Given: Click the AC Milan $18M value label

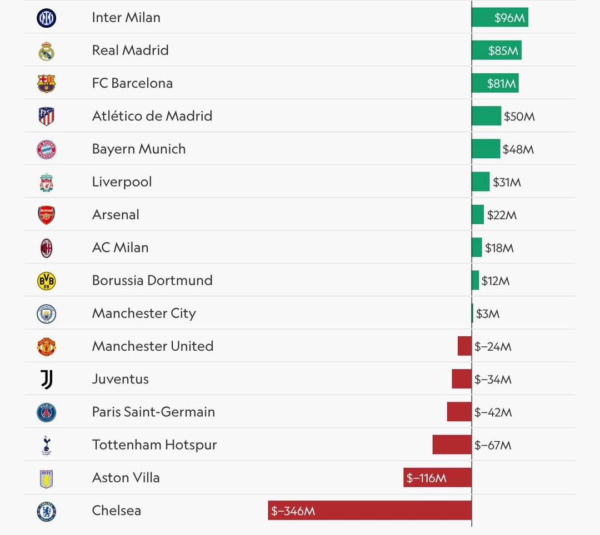Looking at the screenshot, I should [499, 248].
